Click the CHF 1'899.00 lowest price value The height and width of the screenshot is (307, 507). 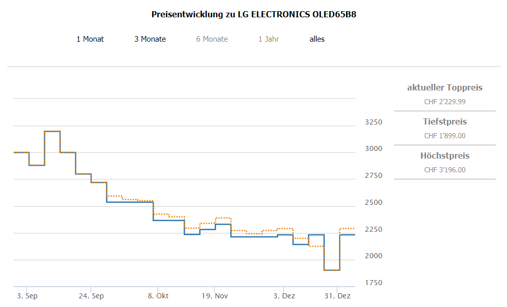click(444, 136)
